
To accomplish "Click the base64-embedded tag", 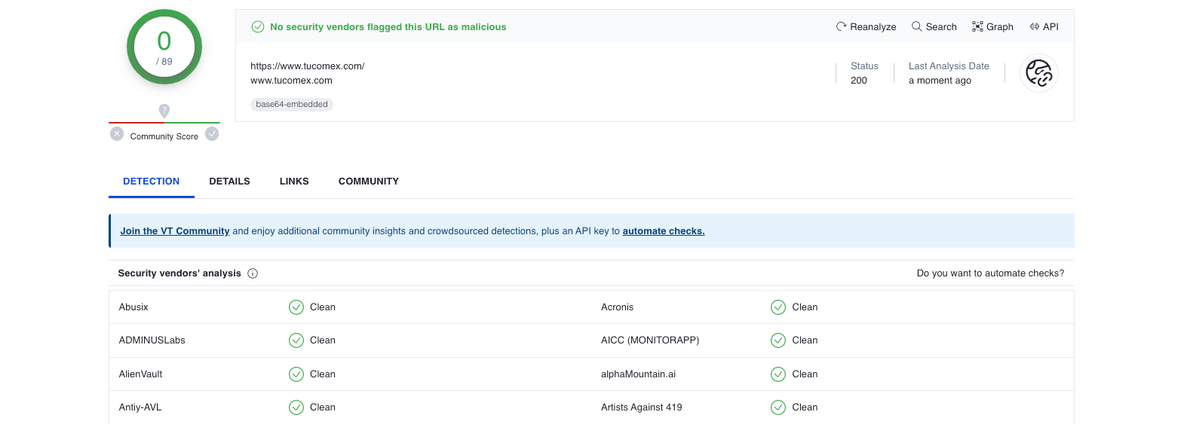I will click(x=292, y=105).
